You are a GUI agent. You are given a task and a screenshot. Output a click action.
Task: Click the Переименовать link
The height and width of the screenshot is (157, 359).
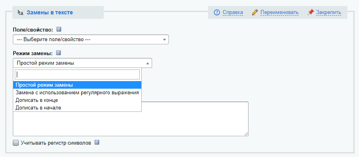[279, 12]
